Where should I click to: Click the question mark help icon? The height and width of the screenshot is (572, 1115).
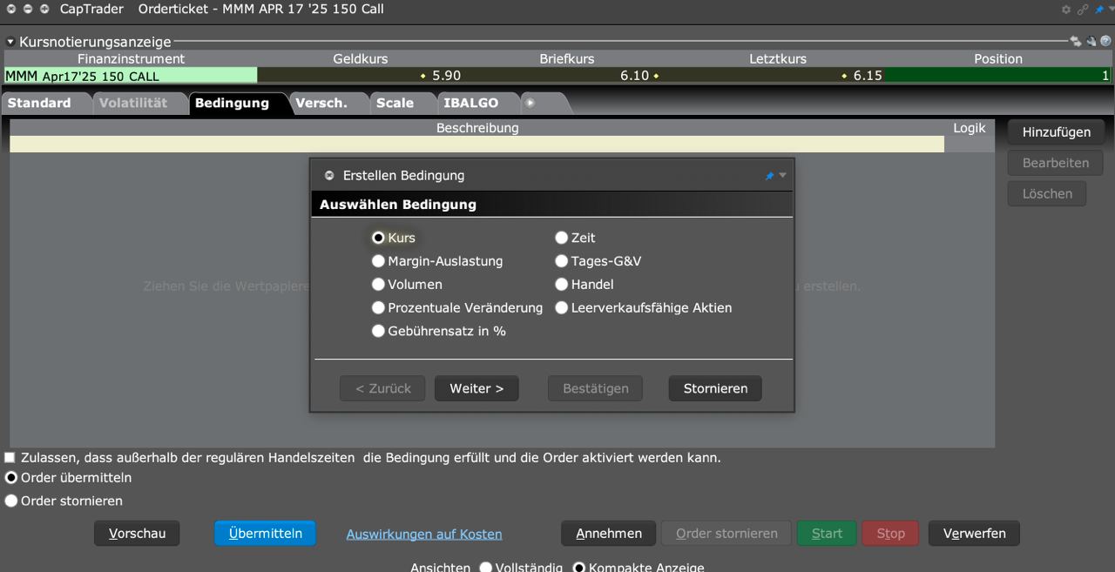pyautogui.click(x=1105, y=41)
